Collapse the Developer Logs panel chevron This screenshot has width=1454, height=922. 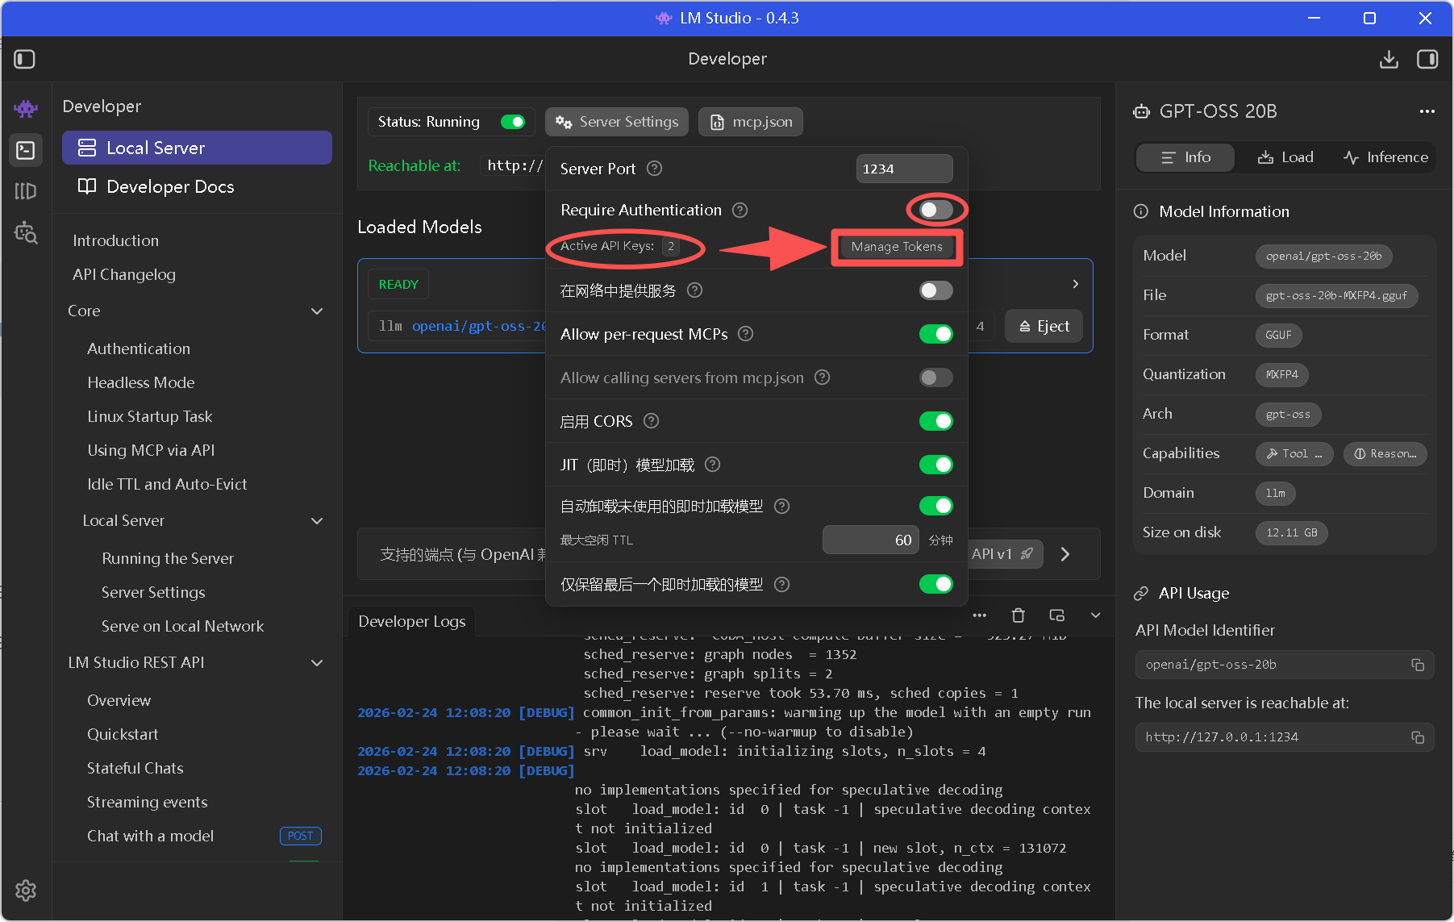(x=1095, y=615)
